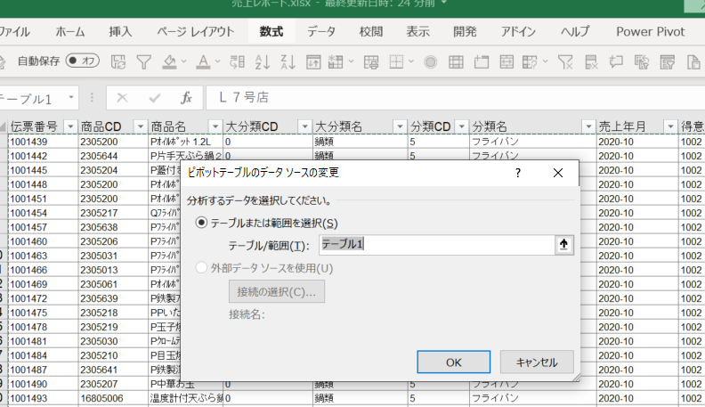
Task: Open font color dropdown arrow
Action: (x=217, y=61)
